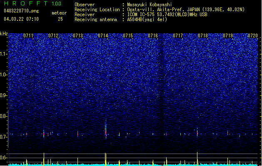Click the date stamp 04.03.22 07:10
Viewport: 262px width, 166px height.
point(21,19)
